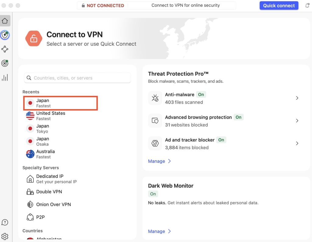312x242 pixels.
Task: Click the Advanced browsing protection On badge
Action: [x=238, y=117]
